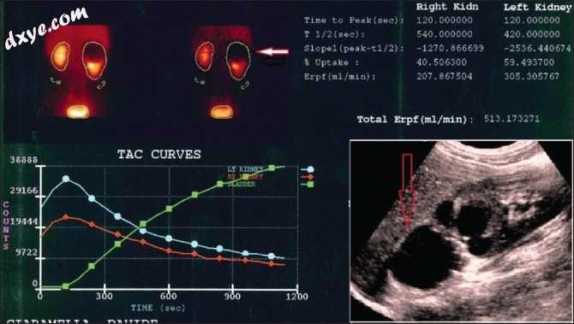This screenshot has height=324, width=574.
Task: Select the Total Erpf value 513.173271
Action: pos(511,118)
